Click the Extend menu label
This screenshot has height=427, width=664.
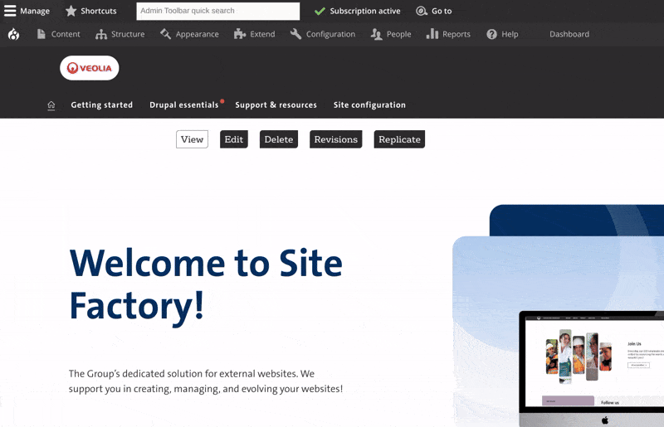tap(262, 34)
